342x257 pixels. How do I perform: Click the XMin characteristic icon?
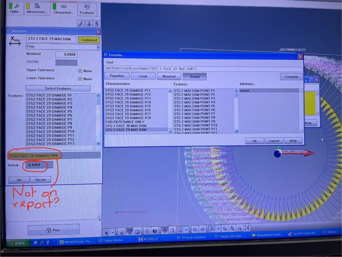tap(15, 41)
